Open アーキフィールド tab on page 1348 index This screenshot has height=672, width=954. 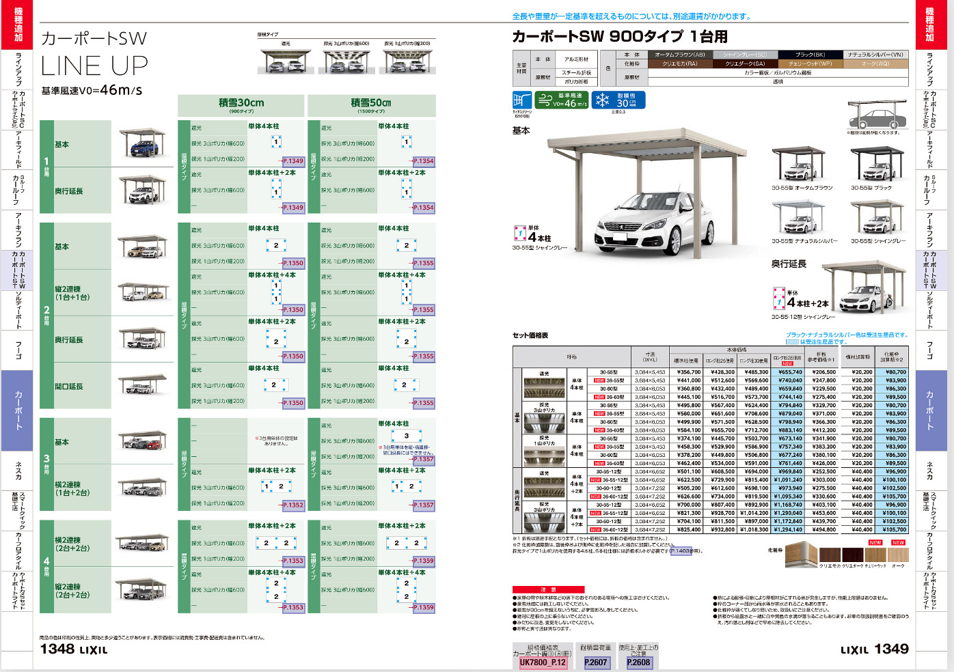[18, 150]
